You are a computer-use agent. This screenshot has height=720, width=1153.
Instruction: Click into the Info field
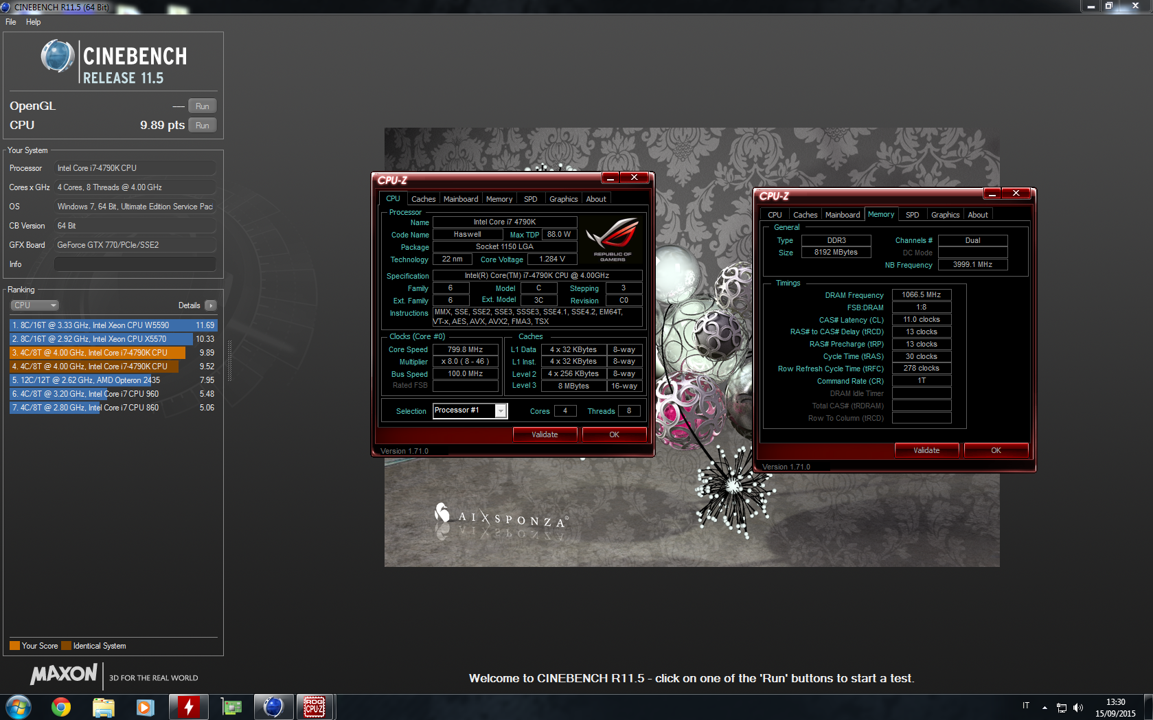(x=135, y=264)
